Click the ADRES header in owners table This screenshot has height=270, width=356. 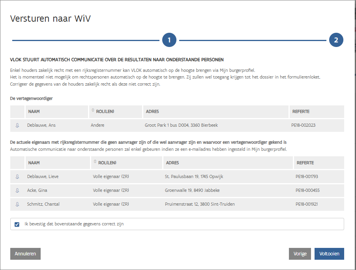(x=172, y=163)
